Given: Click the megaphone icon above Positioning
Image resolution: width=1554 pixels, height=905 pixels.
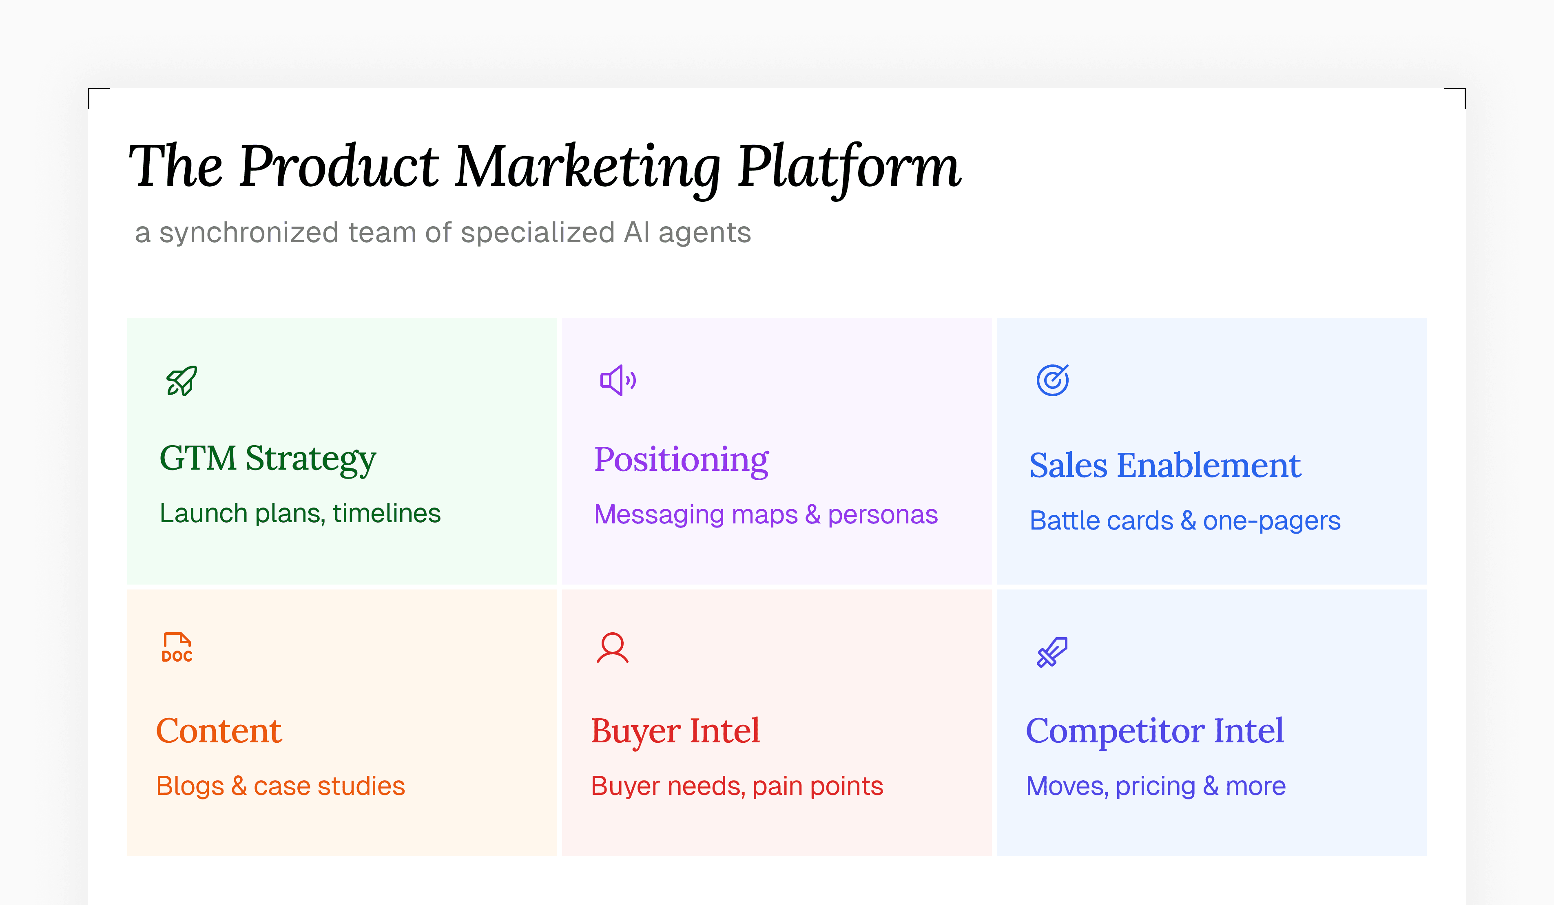Looking at the screenshot, I should (617, 380).
